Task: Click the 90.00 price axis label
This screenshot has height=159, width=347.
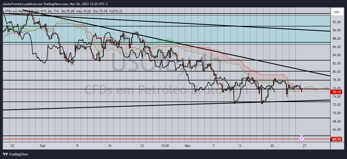Action: [x=336, y=30]
